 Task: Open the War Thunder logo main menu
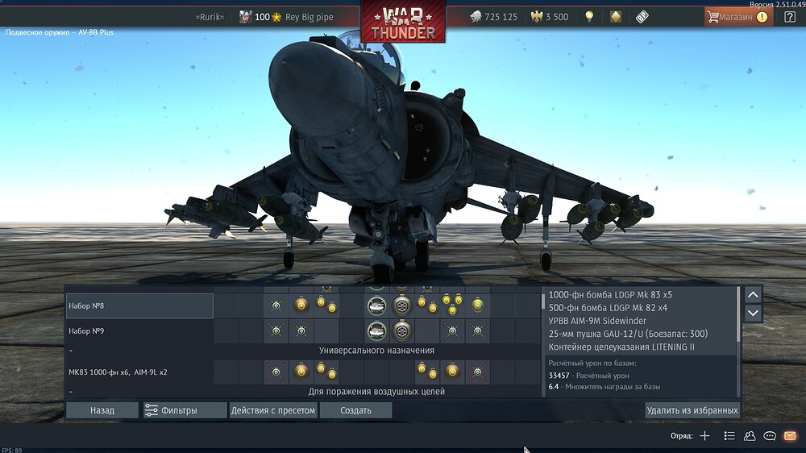[403, 23]
